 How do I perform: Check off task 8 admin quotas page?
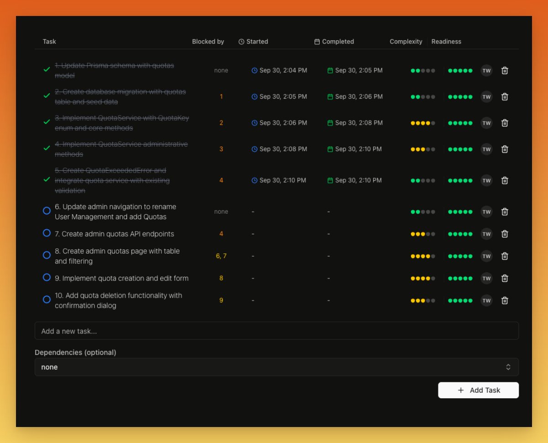pyautogui.click(x=47, y=255)
